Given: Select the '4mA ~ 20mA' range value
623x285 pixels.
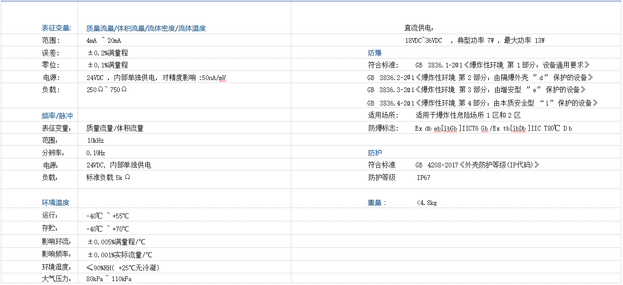Looking at the screenshot, I should (104, 41).
